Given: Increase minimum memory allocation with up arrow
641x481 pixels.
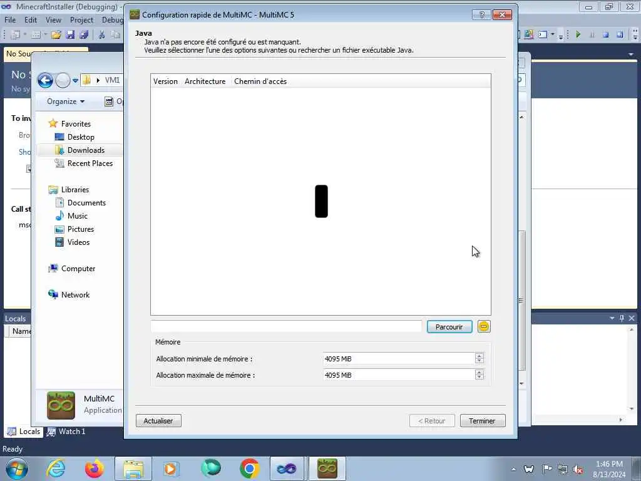Looking at the screenshot, I should (x=479, y=356).
